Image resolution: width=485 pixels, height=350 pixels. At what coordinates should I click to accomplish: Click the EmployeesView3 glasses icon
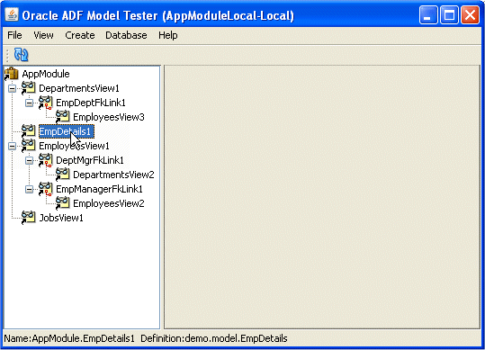(62, 117)
